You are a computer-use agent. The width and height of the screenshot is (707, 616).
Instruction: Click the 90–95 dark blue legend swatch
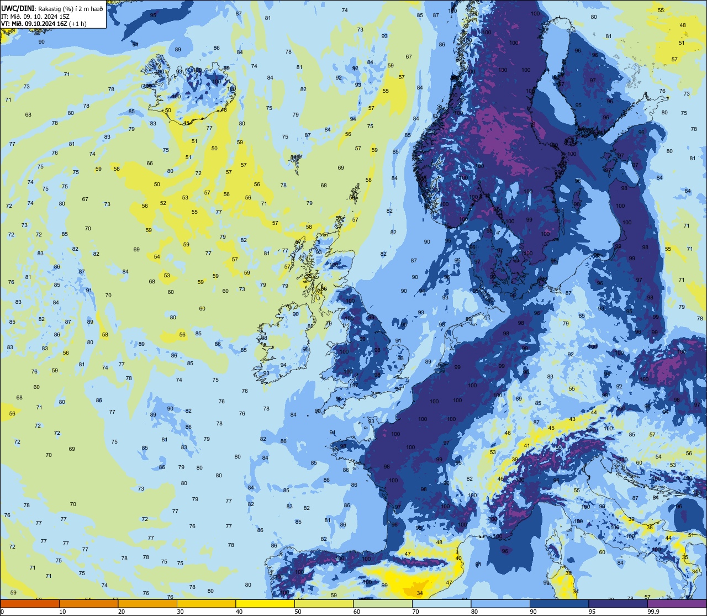click(559, 603)
